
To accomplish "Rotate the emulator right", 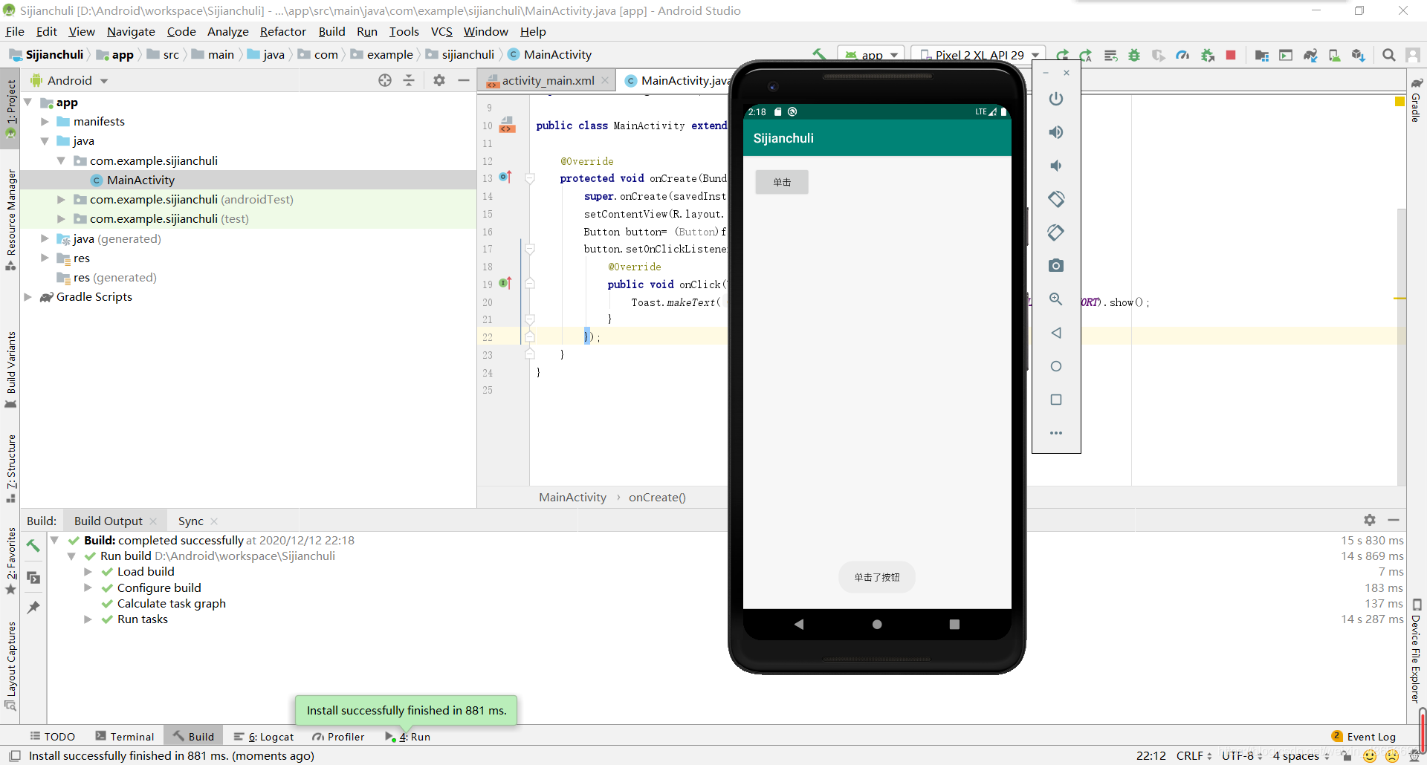I will click(x=1056, y=232).
